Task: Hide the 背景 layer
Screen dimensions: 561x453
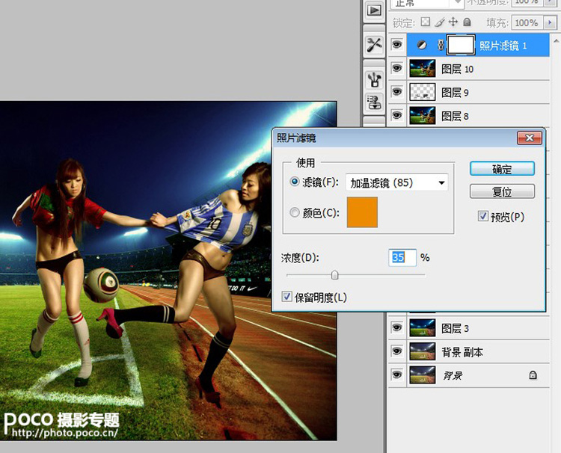Action: pos(396,375)
